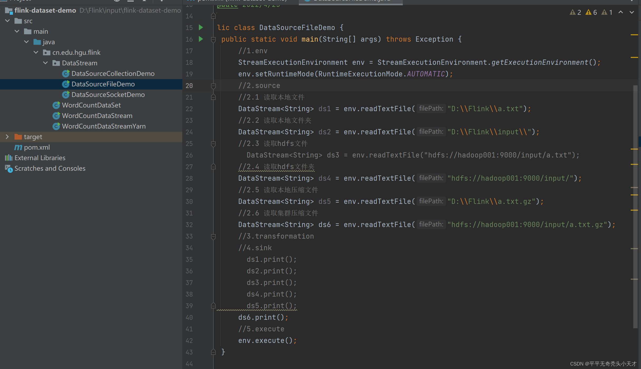Open Scratches and Consoles
The image size is (641, 369).
point(50,168)
